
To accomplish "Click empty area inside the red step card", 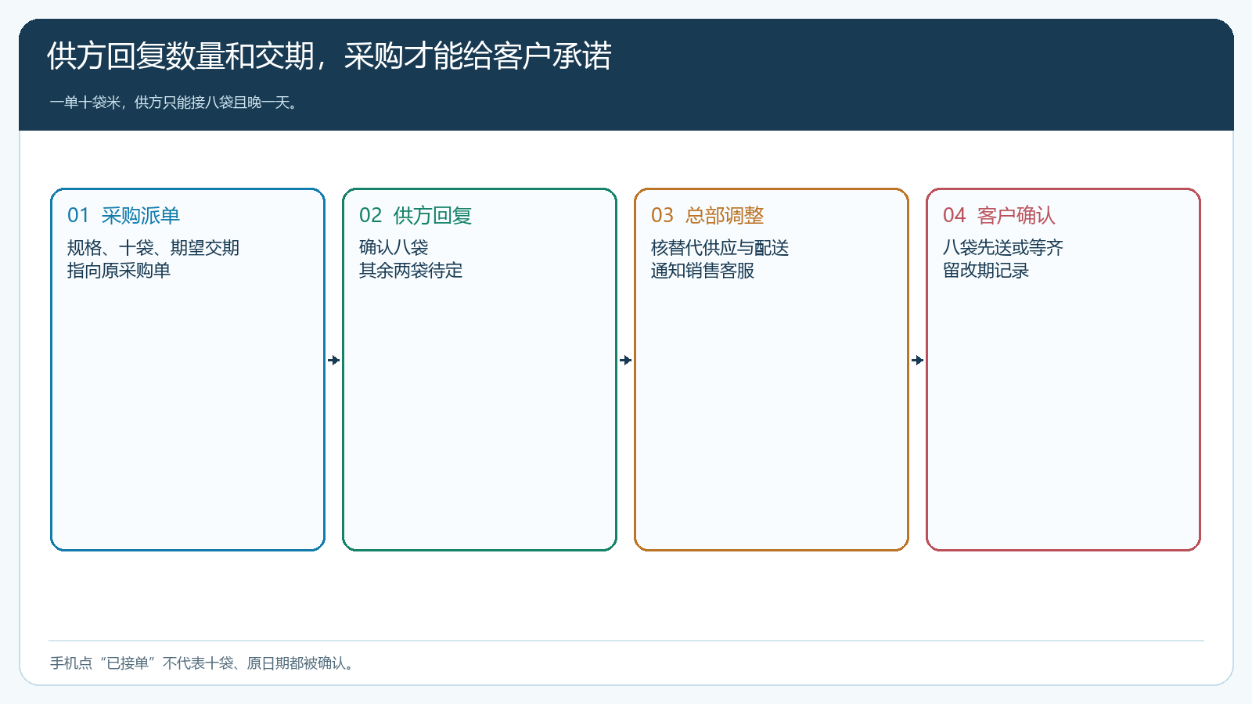I will (x=1063, y=415).
